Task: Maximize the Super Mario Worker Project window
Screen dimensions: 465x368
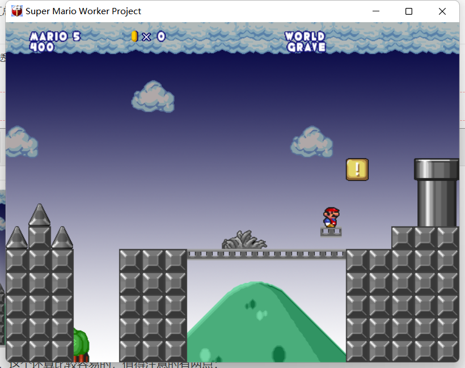Action: 409,11
